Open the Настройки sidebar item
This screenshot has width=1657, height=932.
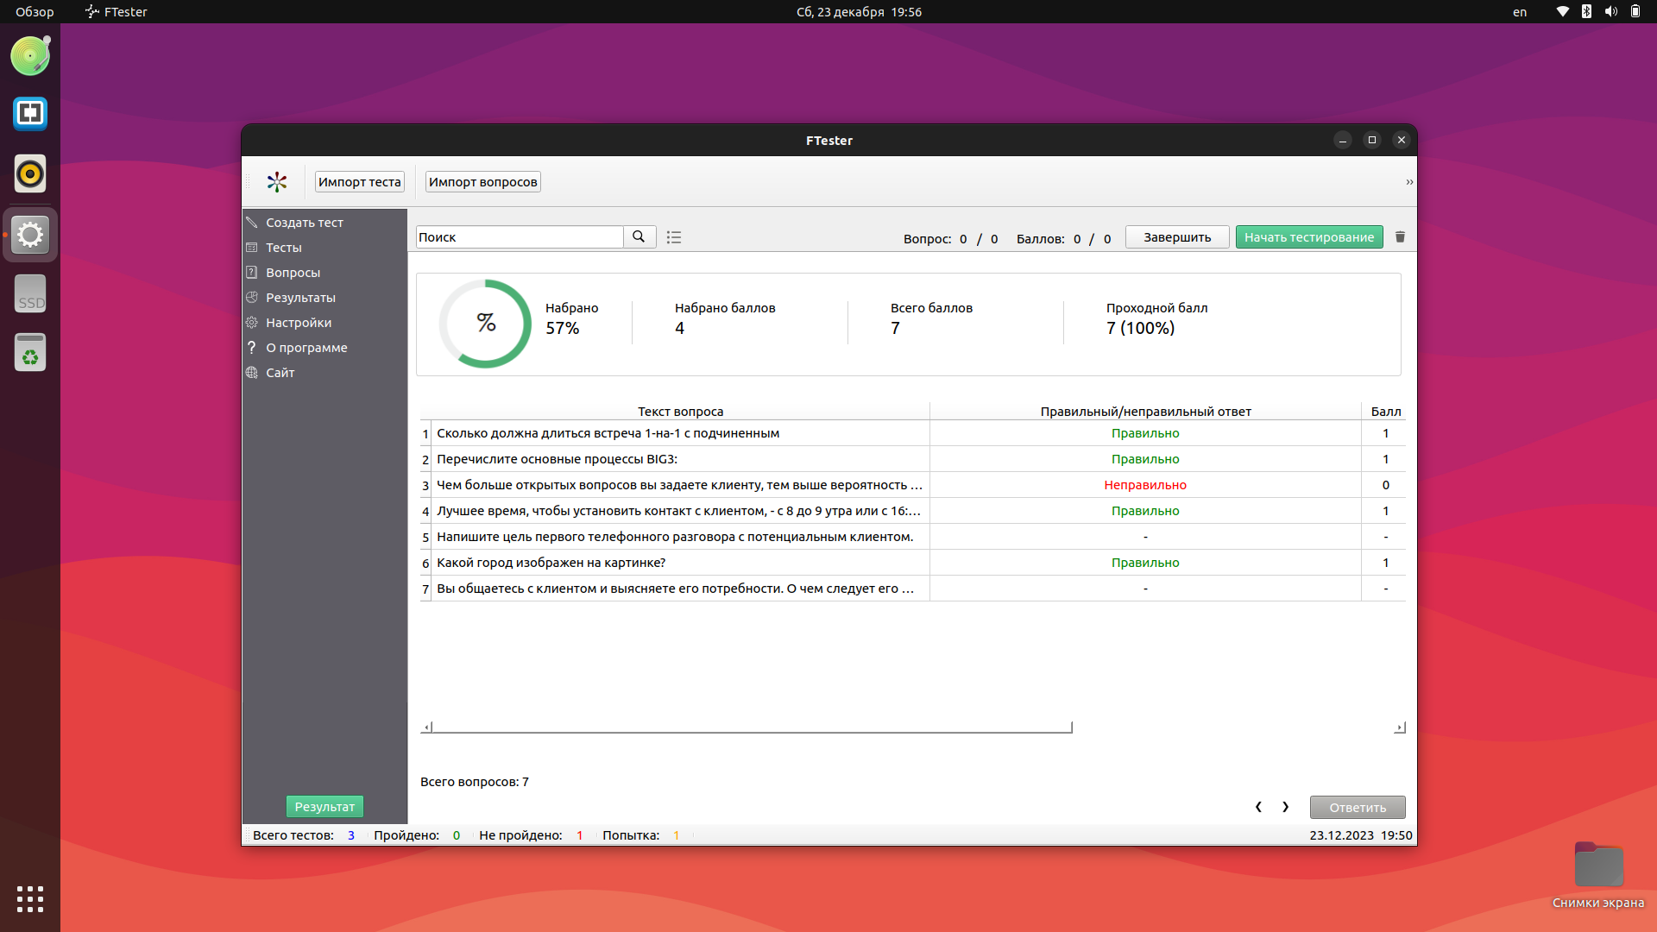(298, 323)
